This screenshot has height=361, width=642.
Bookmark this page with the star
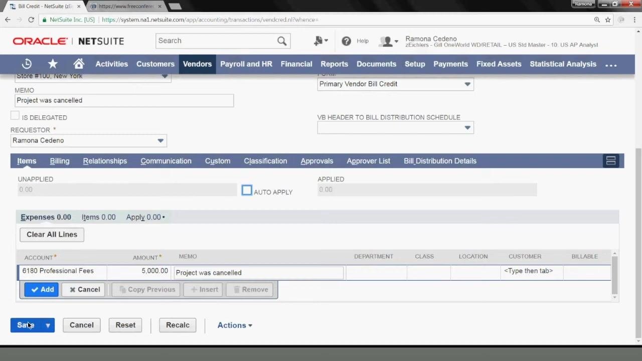coord(608,20)
